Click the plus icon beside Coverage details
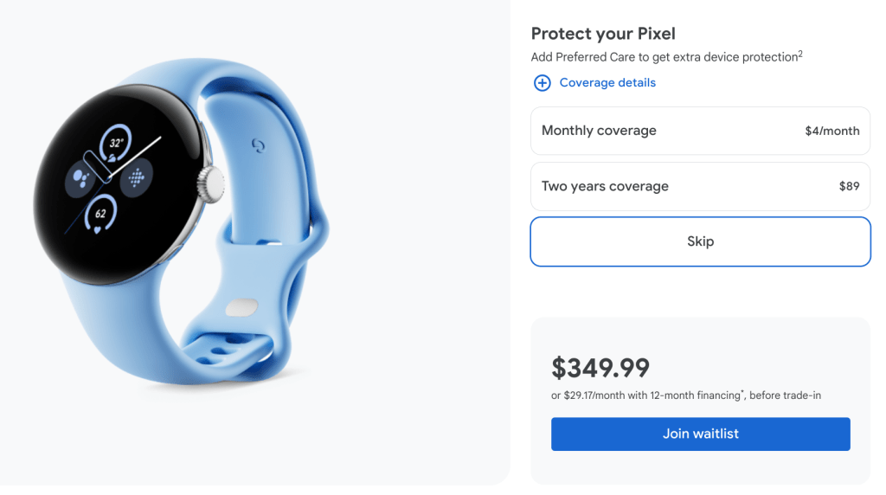 [542, 83]
